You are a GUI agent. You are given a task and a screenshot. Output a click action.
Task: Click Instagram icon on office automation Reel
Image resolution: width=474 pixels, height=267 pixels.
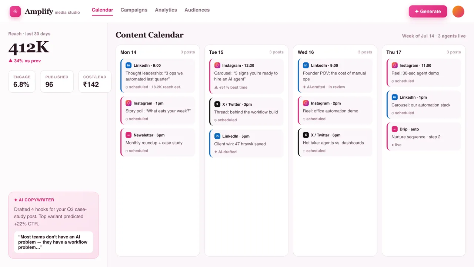click(x=306, y=103)
